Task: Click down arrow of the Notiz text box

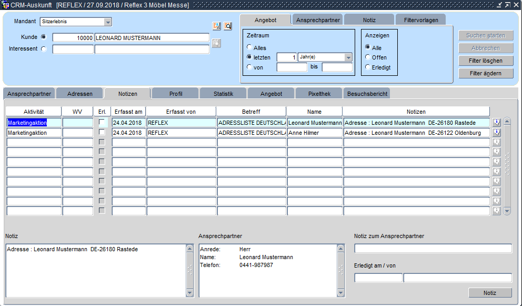Action: 190,293
